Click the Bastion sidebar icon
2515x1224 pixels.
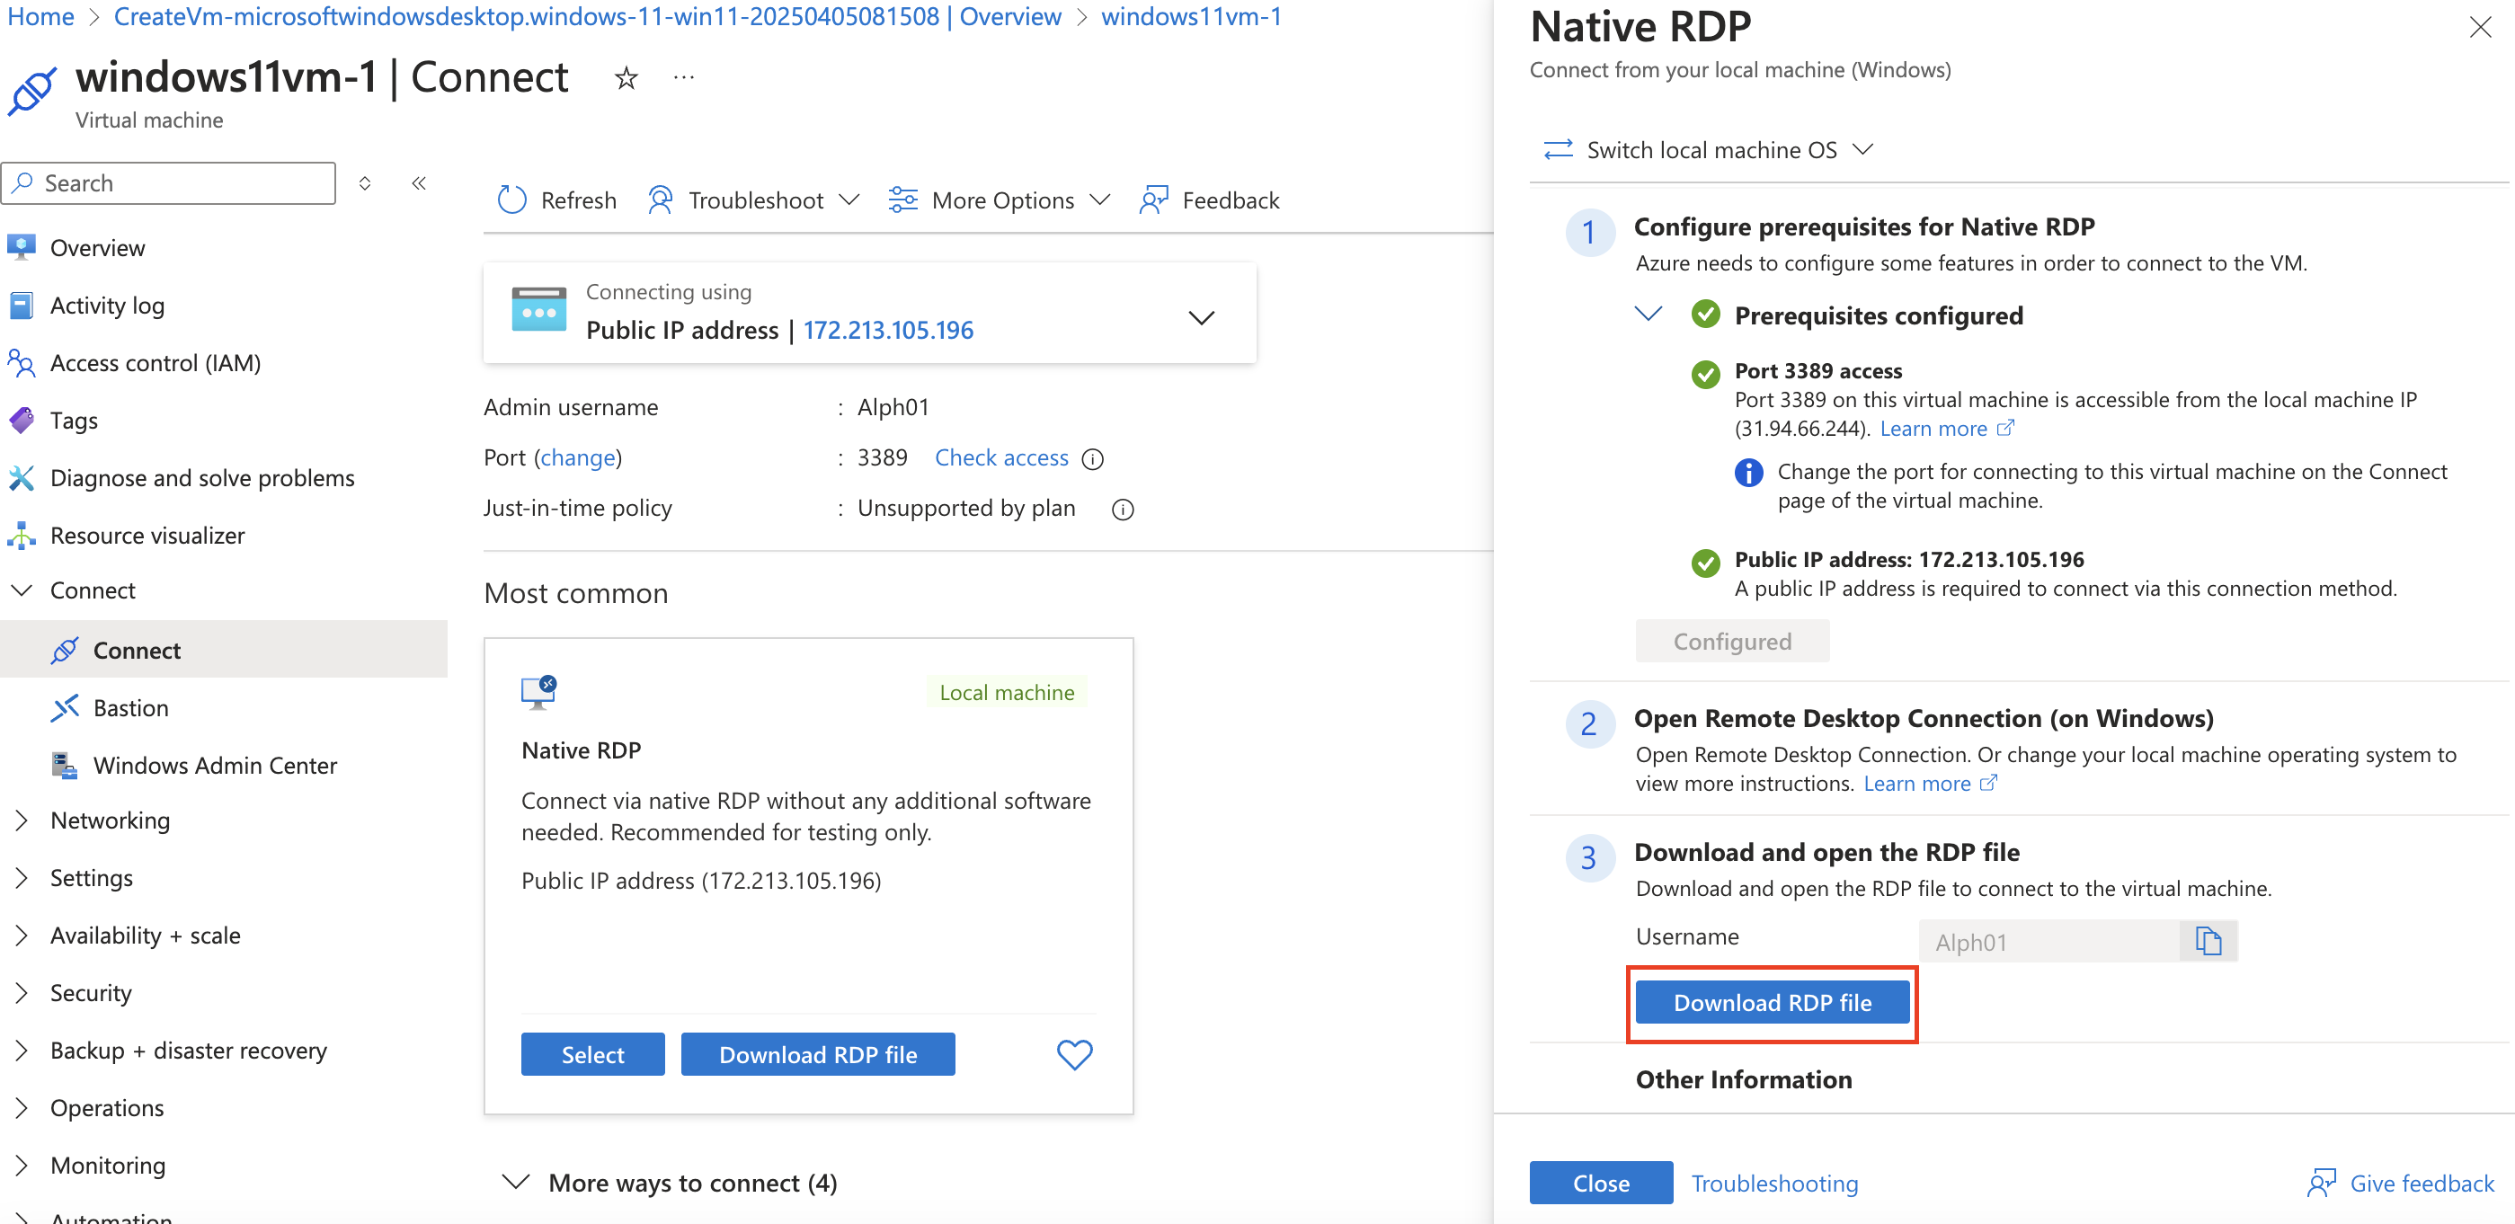click(x=65, y=707)
